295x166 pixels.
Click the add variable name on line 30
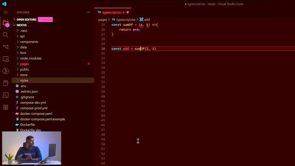coord(126,48)
